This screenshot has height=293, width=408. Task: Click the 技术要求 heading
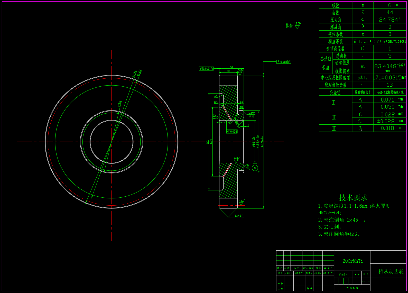(353, 198)
